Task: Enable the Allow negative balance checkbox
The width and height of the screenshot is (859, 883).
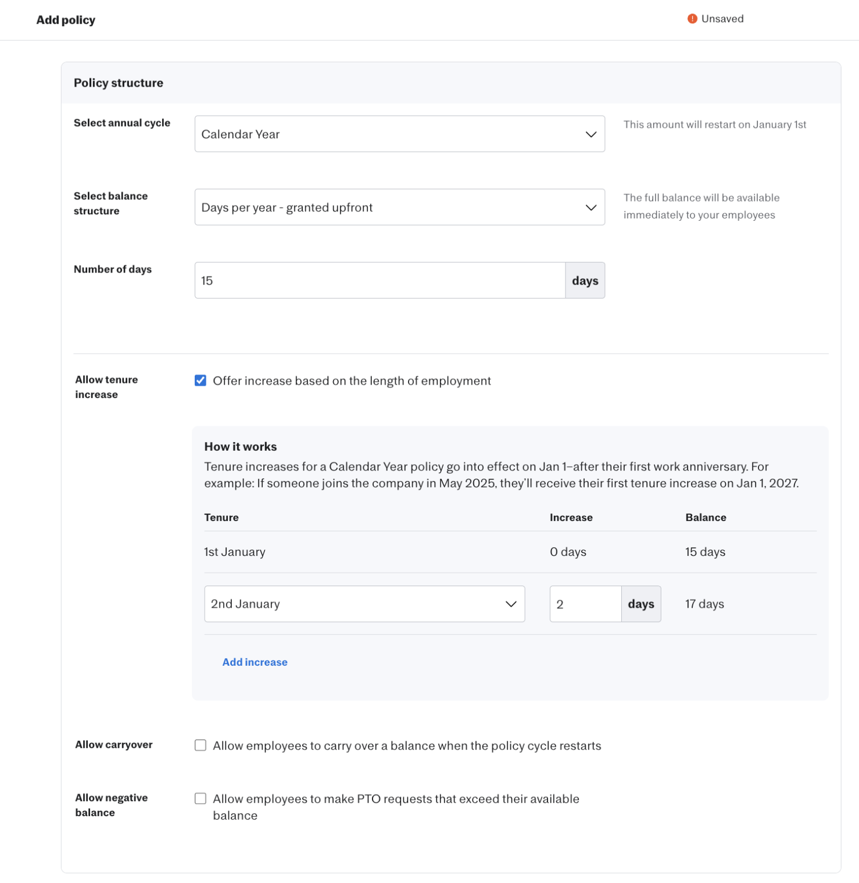Action: pos(201,799)
